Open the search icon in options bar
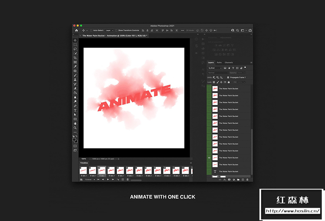Image resolution: width=325 pixels, height=221 pixels. (238, 30)
